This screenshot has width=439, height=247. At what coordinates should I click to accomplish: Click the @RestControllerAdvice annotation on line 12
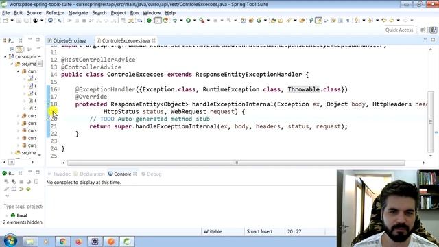(x=98, y=60)
